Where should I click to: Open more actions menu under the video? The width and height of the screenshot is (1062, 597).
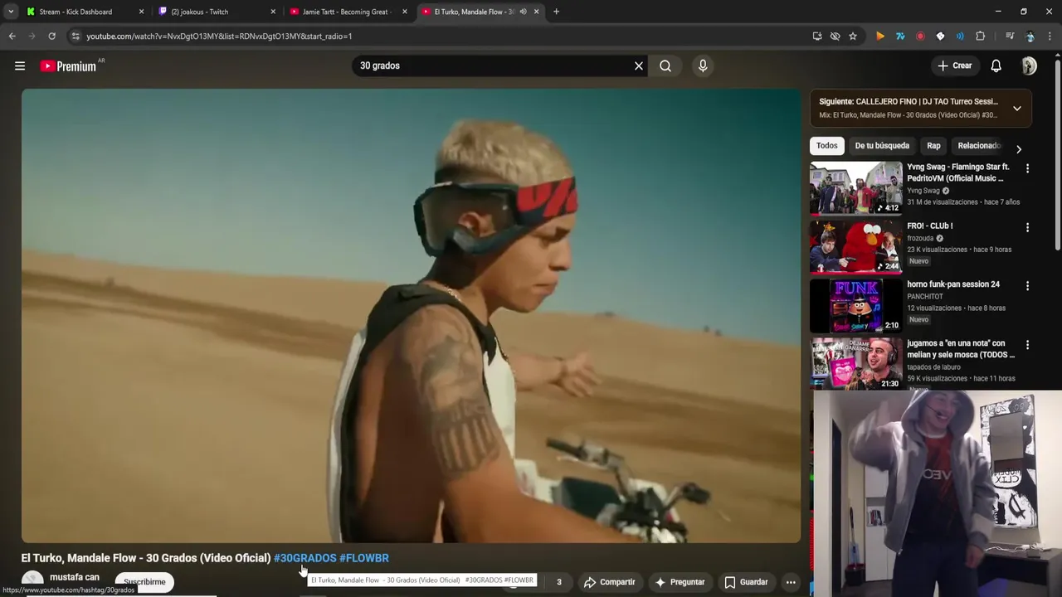(791, 582)
